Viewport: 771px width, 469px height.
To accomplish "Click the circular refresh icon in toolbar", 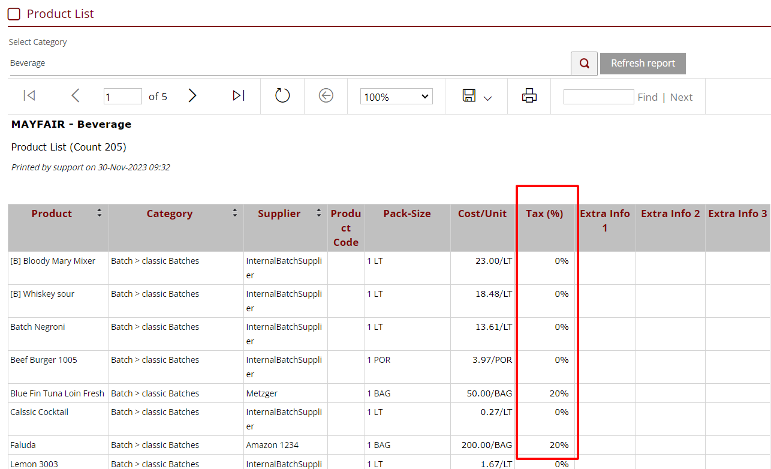I will (282, 96).
